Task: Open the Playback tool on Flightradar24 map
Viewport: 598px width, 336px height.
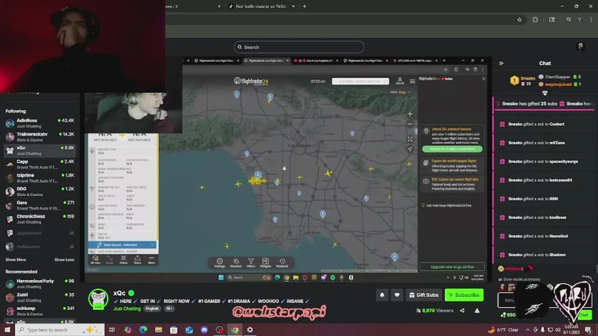Action: [x=282, y=263]
